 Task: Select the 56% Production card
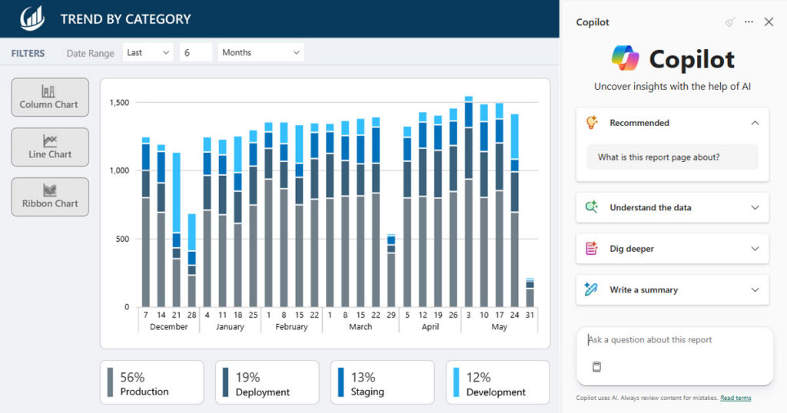tap(151, 382)
